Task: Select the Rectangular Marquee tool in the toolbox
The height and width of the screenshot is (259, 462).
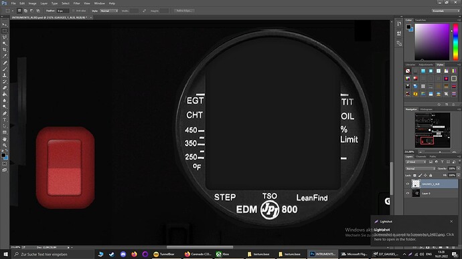Action: (x=5, y=31)
